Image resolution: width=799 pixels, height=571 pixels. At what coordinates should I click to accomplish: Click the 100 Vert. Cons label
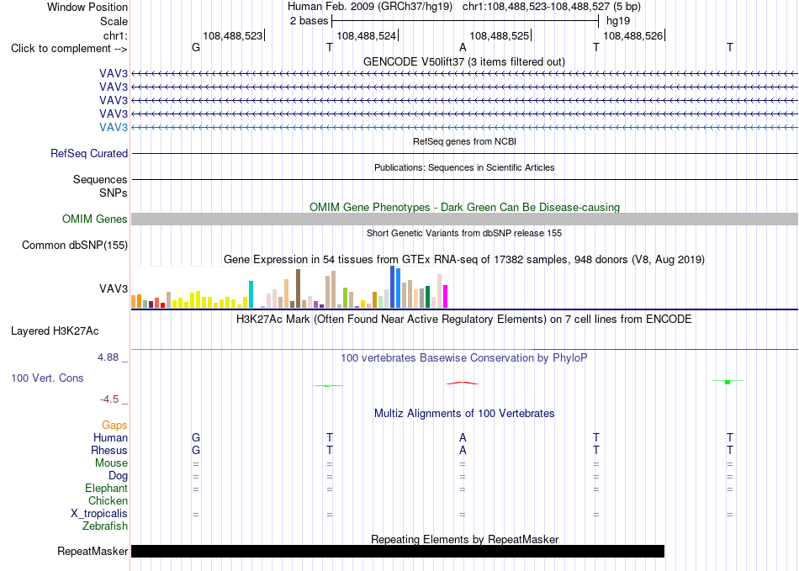(x=47, y=378)
